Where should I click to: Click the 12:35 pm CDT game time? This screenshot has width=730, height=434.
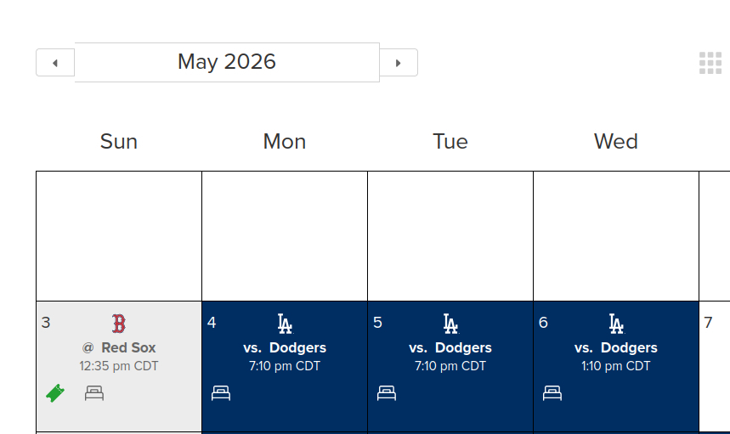119,366
